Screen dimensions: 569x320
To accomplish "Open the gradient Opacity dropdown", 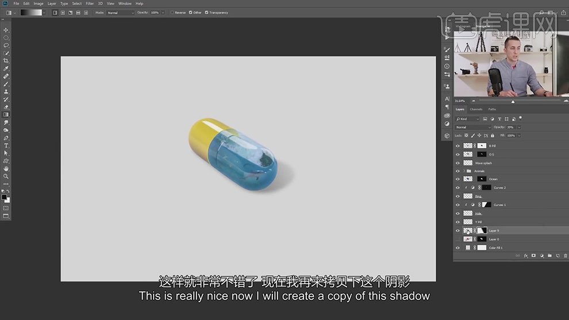I will (x=163, y=13).
